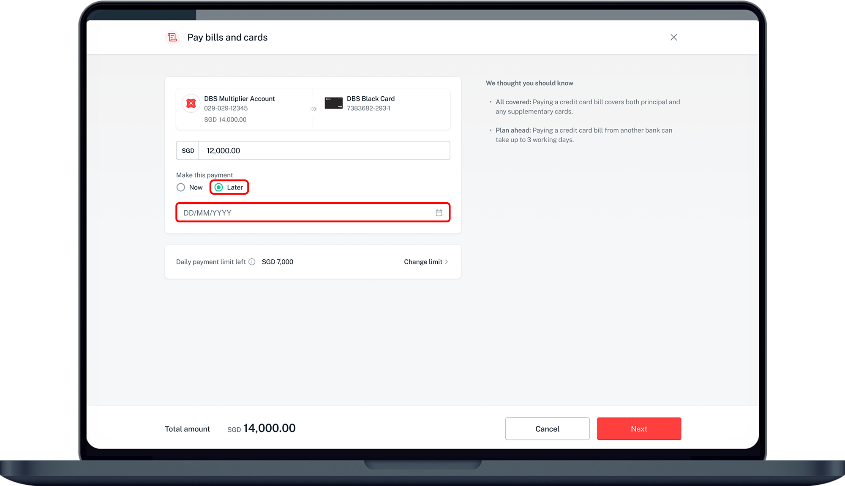Click the DBS logo icon on source account
This screenshot has height=486, width=845.
[x=191, y=103]
